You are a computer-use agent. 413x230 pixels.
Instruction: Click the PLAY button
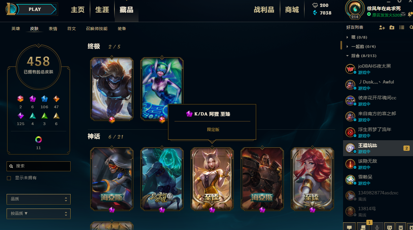[x=35, y=9]
